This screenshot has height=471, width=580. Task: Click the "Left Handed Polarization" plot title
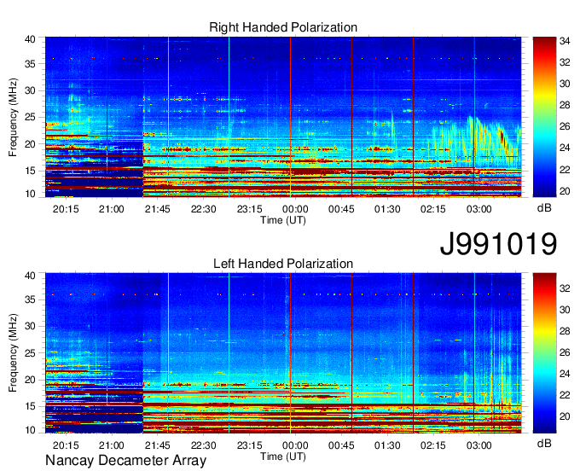pos(283,264)
